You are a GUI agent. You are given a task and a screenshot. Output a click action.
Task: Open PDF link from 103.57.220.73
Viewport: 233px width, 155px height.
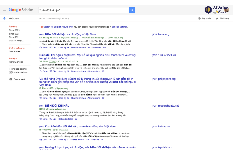(164, 55)
